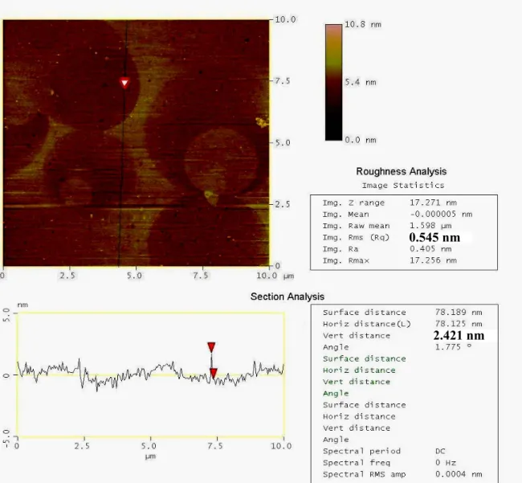This screenshot has height=483, width=522.
Task: Select the Img. Rms (Rq) value 0.545 nm
Action: (x=434, y=237)
